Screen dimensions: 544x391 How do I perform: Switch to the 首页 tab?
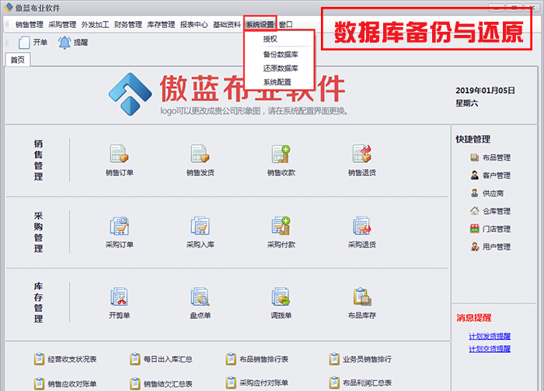click(x=17, y=60)
